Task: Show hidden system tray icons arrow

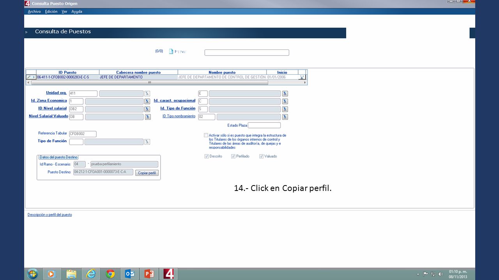Action: tap(418, 274)
